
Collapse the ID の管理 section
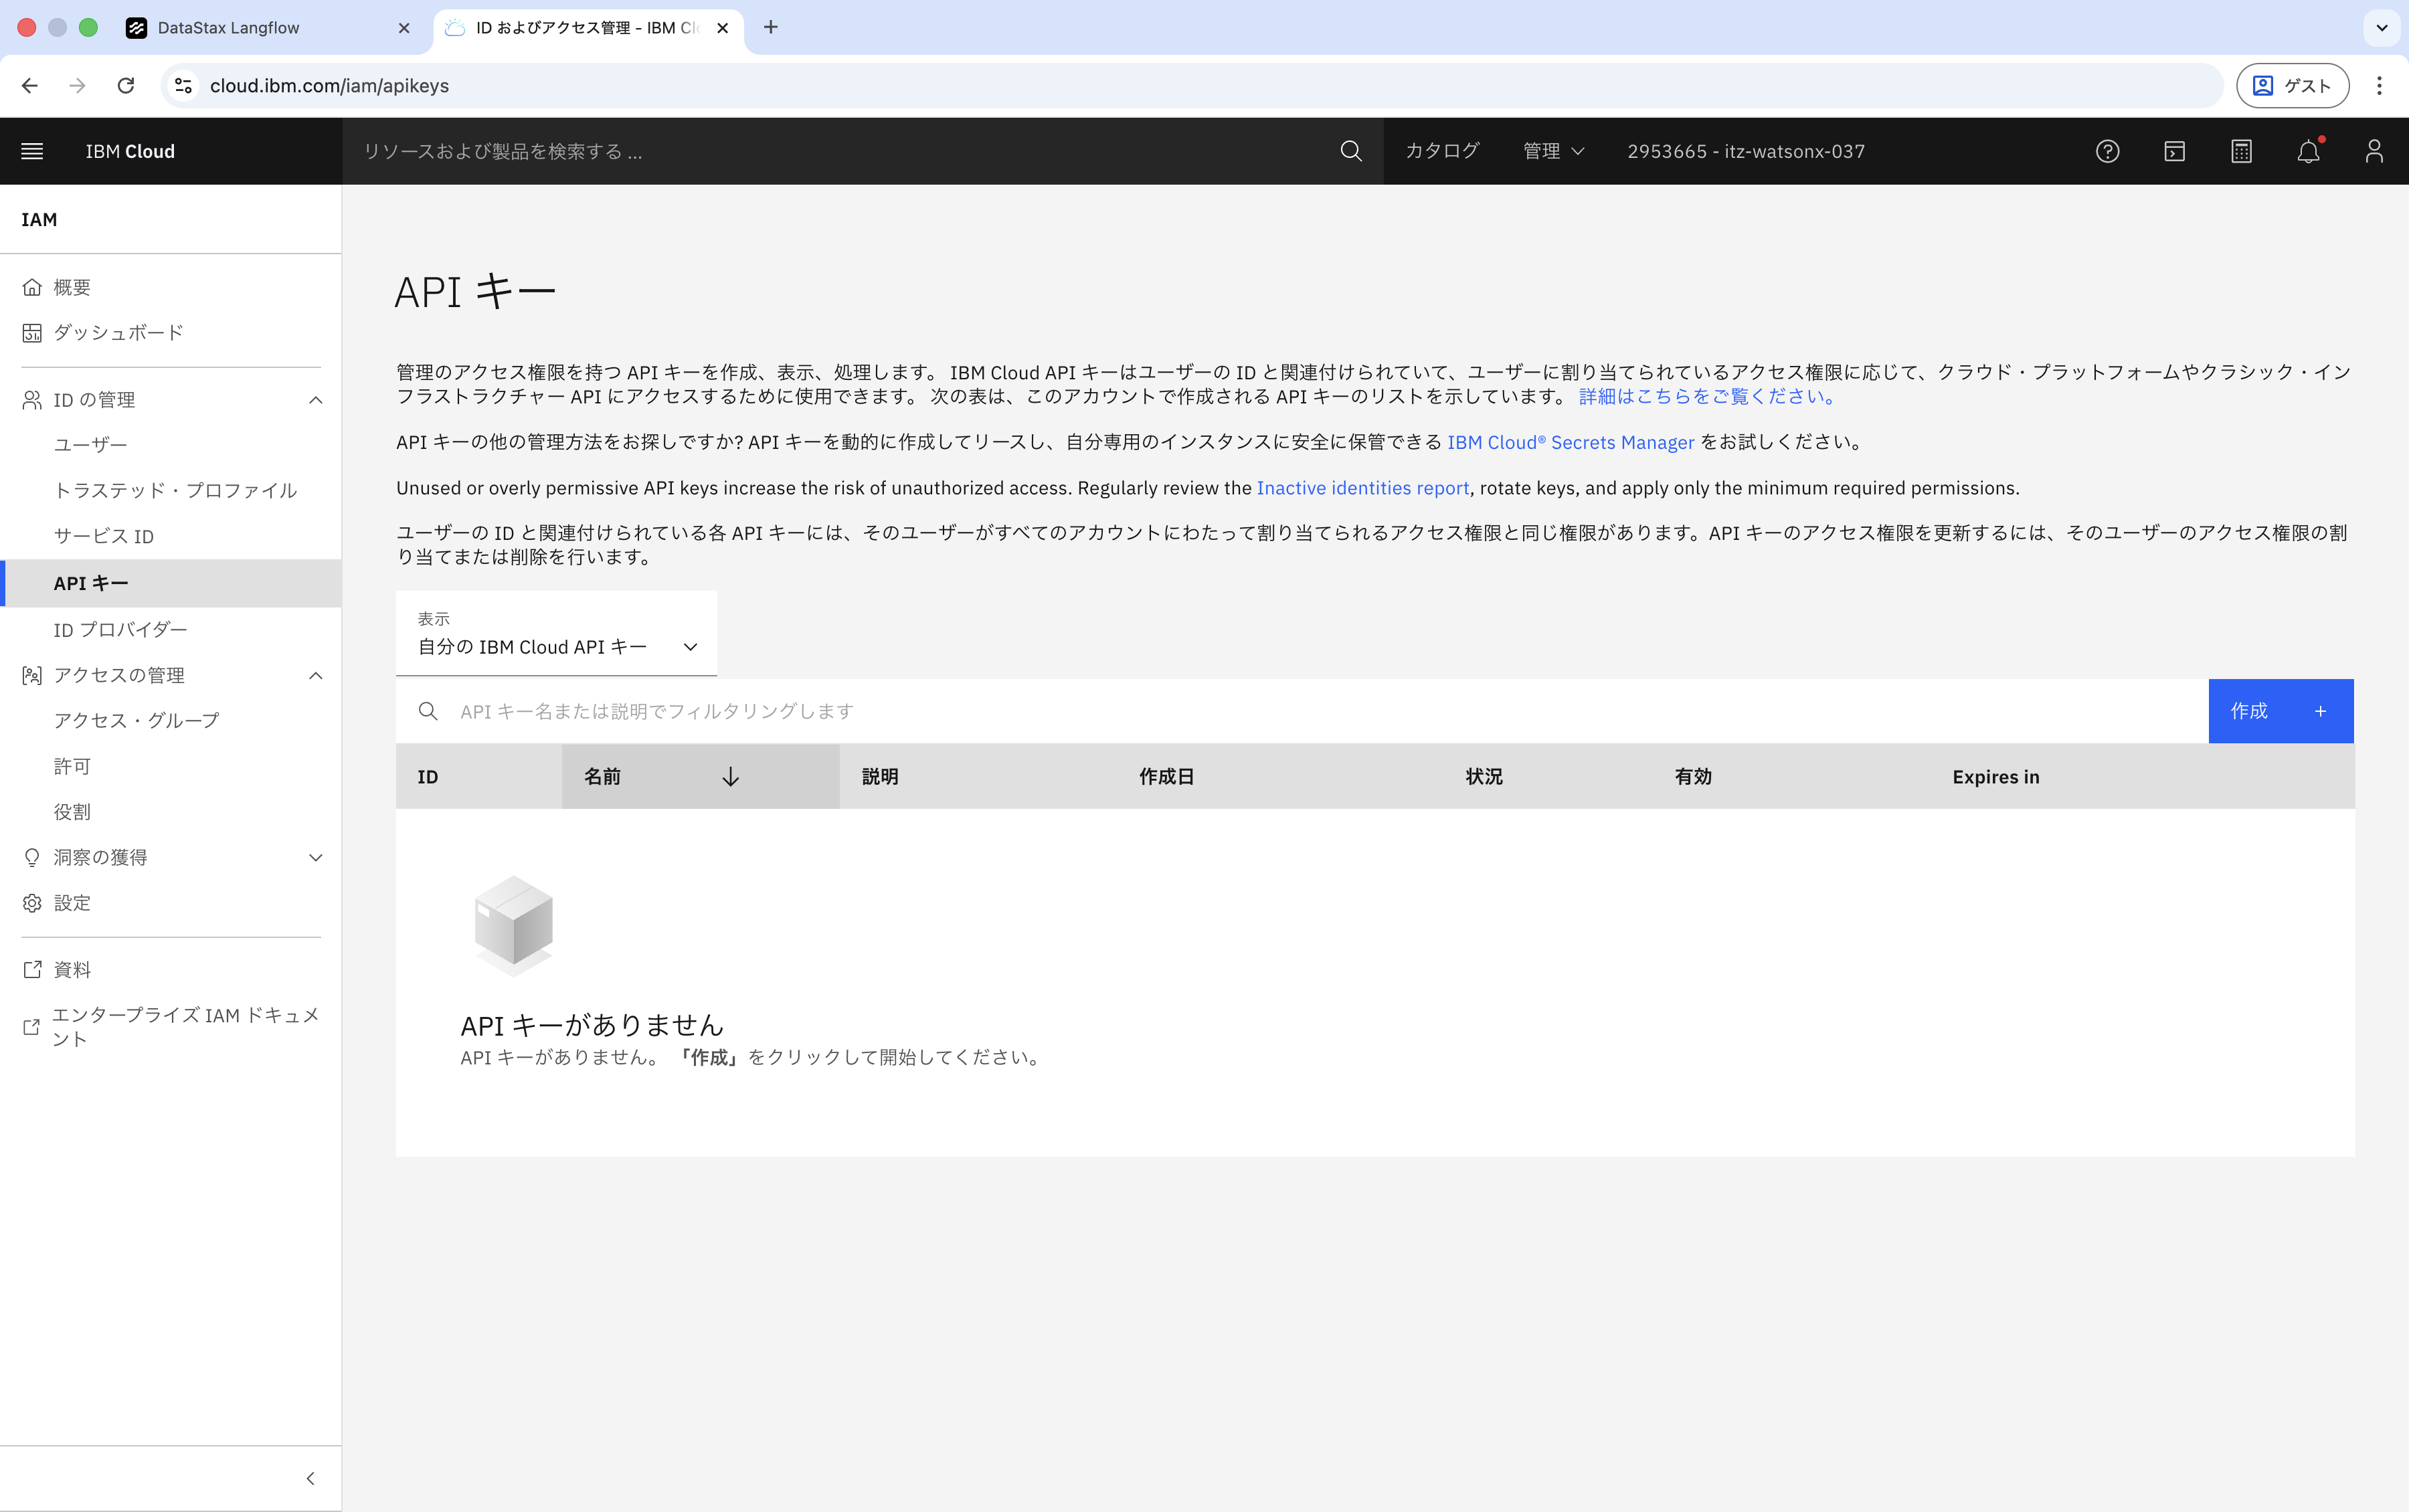coord(315,399)
